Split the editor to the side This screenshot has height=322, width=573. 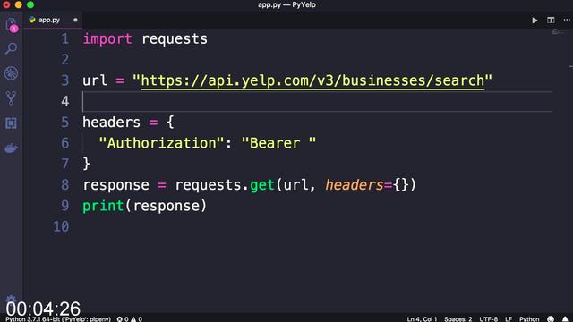[551, 20]
